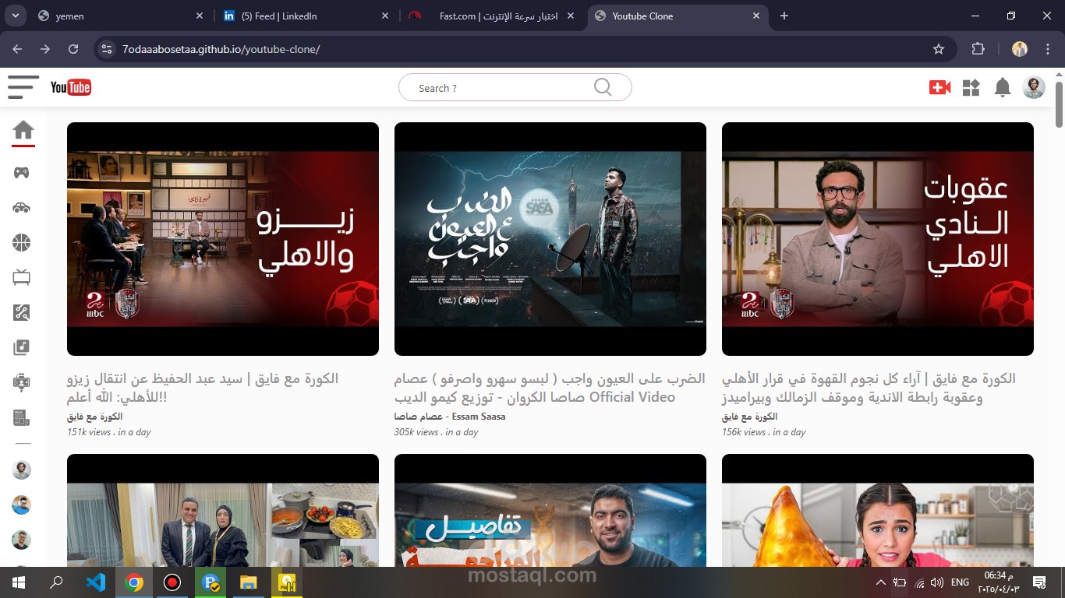This screenshot has height=598, width=1065.
Task: View site information icon in address bar
Action: (107, 49)
